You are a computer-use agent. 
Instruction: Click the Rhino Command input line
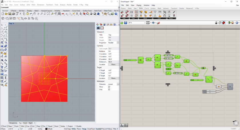point(57,7)
